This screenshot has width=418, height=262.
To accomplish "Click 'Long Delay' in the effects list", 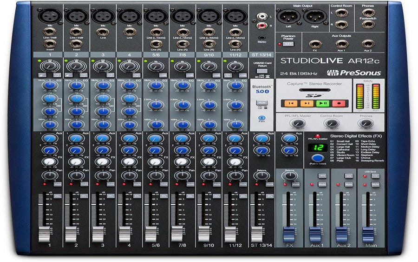I will coord(368,149).
